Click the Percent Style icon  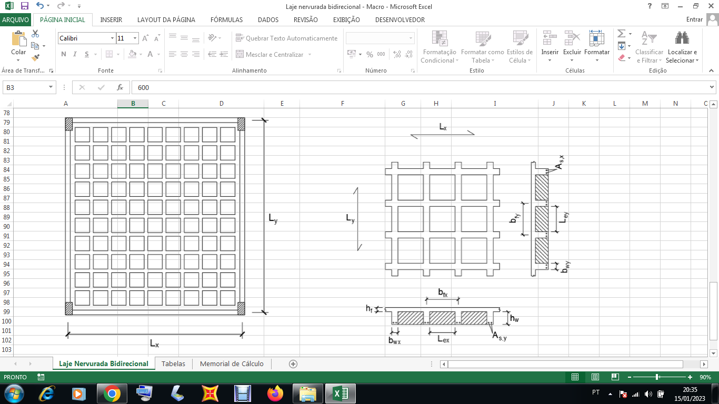[370, 54]
